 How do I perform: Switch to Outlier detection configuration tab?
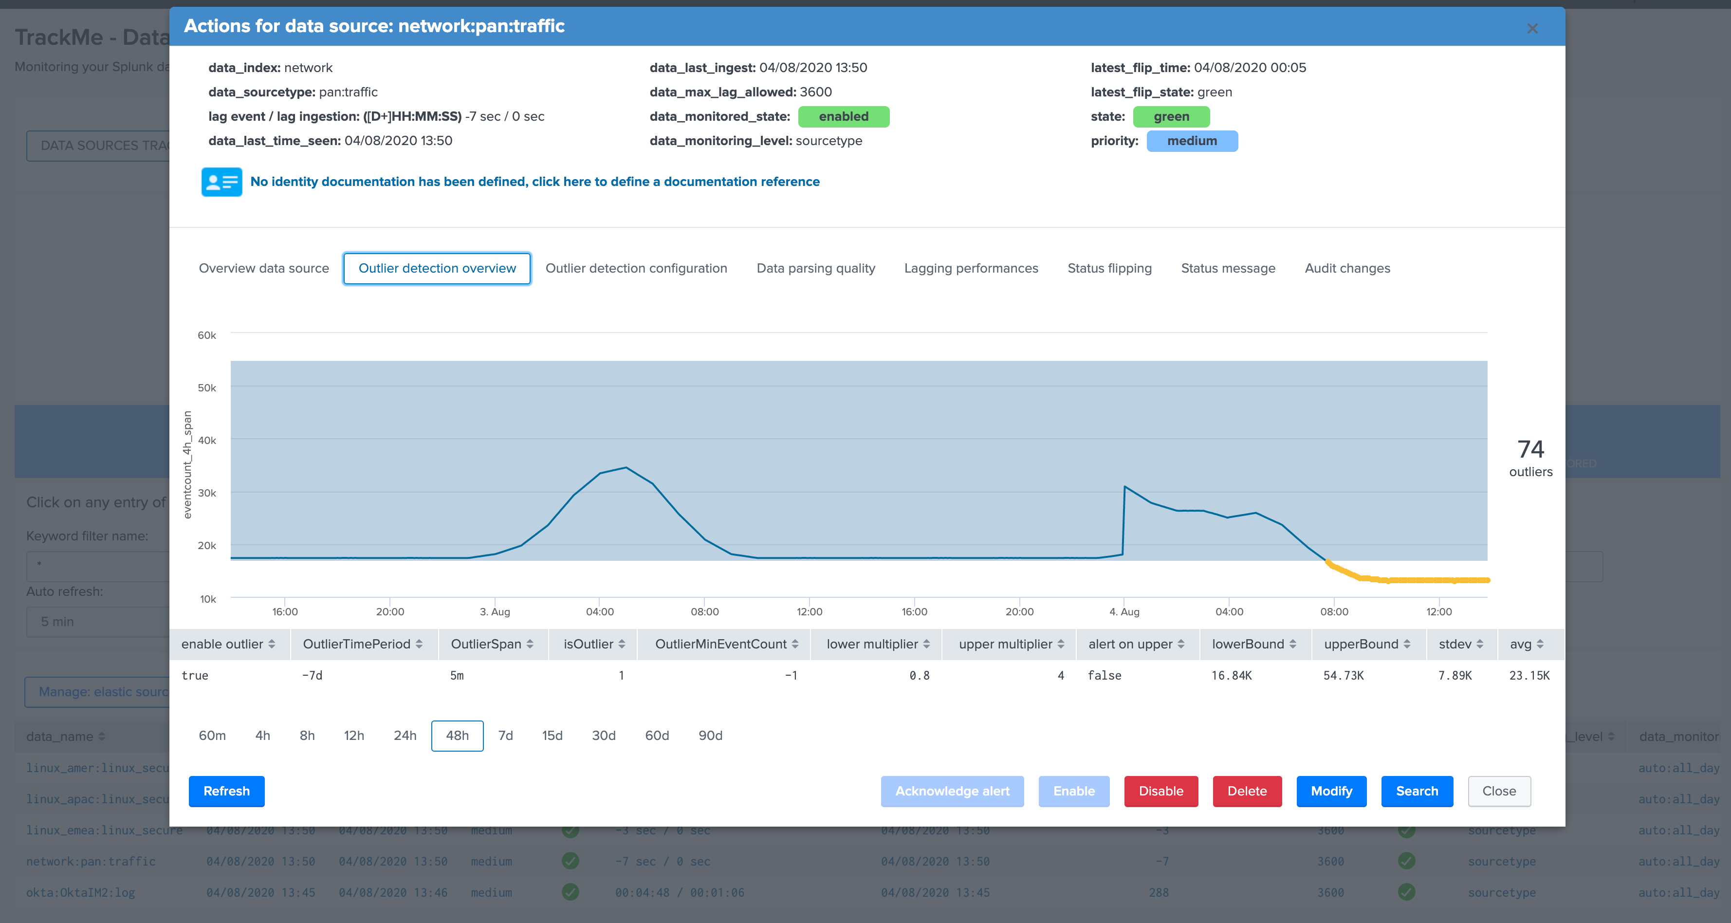coord(636,268)
